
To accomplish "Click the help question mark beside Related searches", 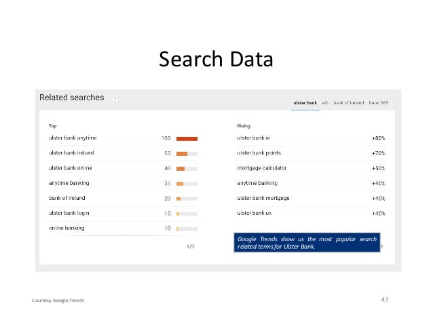I will coord(115,98).
